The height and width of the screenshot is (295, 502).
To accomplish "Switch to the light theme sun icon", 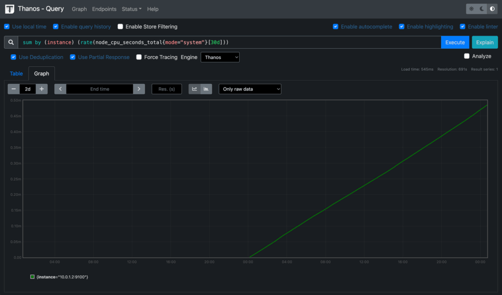I will (471, 9).
